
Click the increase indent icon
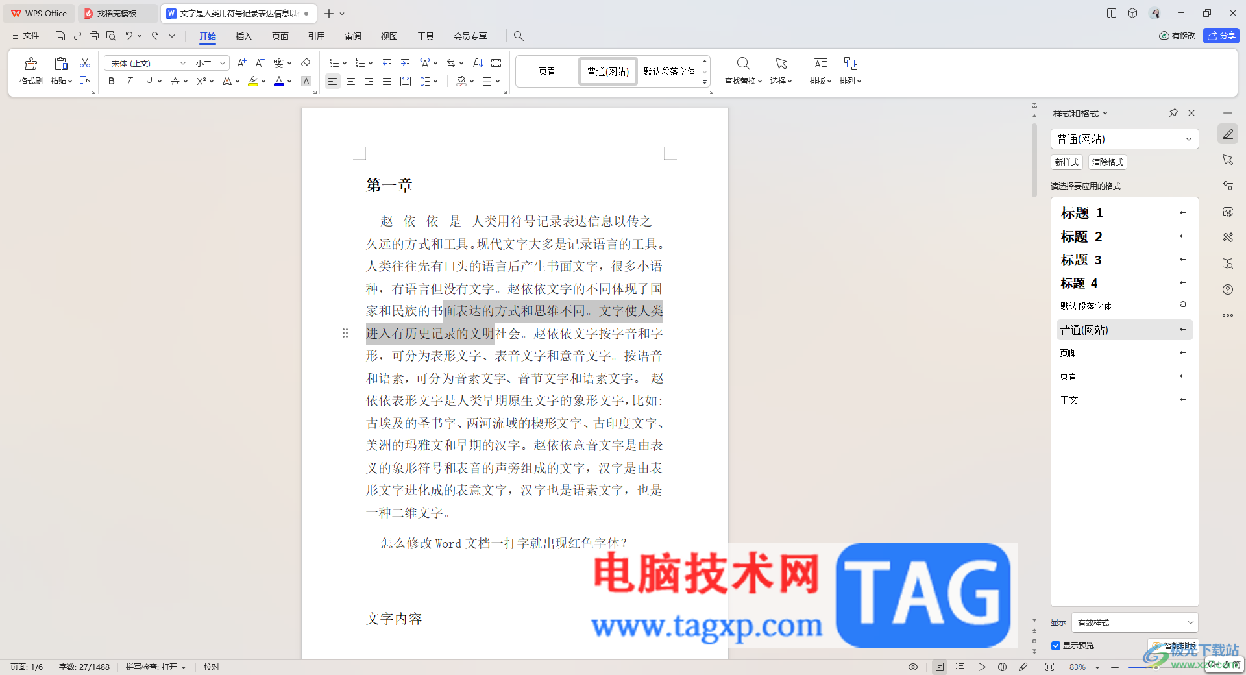[405, 63]
